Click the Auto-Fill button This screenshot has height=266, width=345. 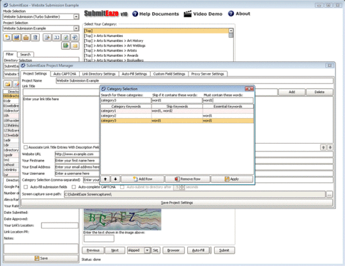tap(198, 251)
